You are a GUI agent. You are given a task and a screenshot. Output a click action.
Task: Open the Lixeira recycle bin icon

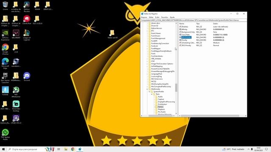point(6,6)
